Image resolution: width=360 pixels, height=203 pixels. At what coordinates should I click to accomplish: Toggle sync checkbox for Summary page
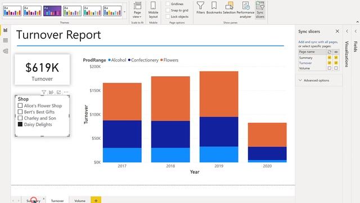click(330, 58)
